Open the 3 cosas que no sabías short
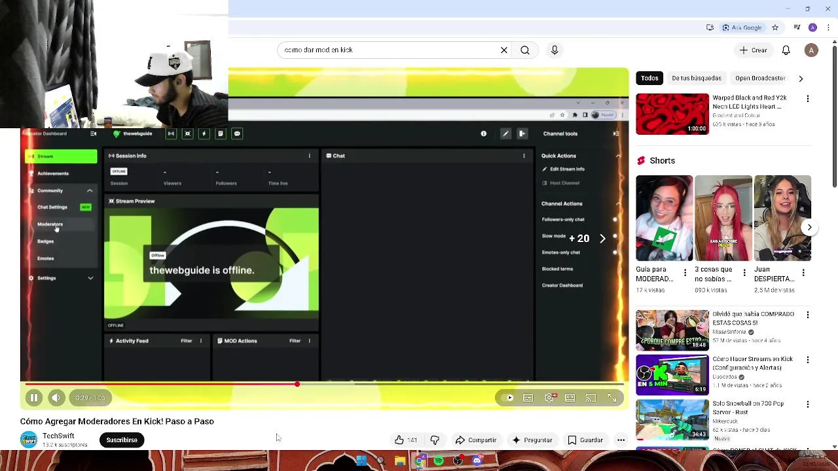Image resolution: width=838 pixels, height=471 pixels. [723, 218]
